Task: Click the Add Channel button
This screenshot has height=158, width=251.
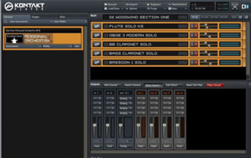Action: 112,85
